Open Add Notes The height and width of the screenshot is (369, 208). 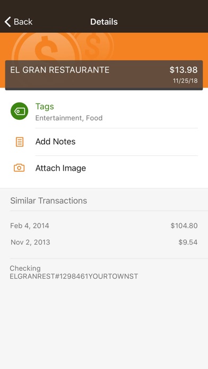pos(104,142)
